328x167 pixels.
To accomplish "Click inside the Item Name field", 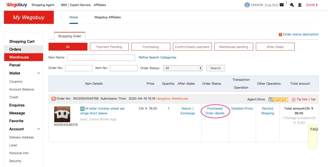I will click(x=101, y=58).
